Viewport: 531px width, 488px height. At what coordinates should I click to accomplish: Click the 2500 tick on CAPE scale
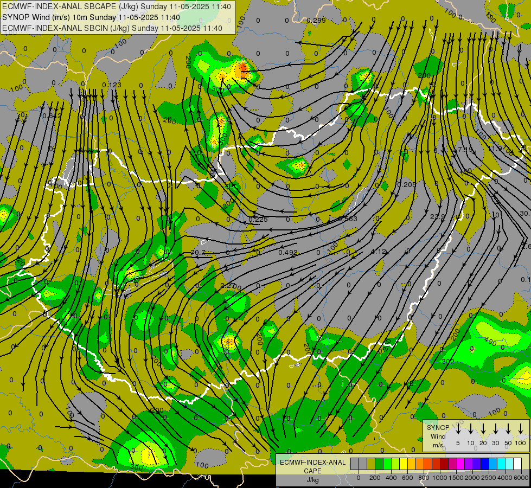(x=488, y=478)
